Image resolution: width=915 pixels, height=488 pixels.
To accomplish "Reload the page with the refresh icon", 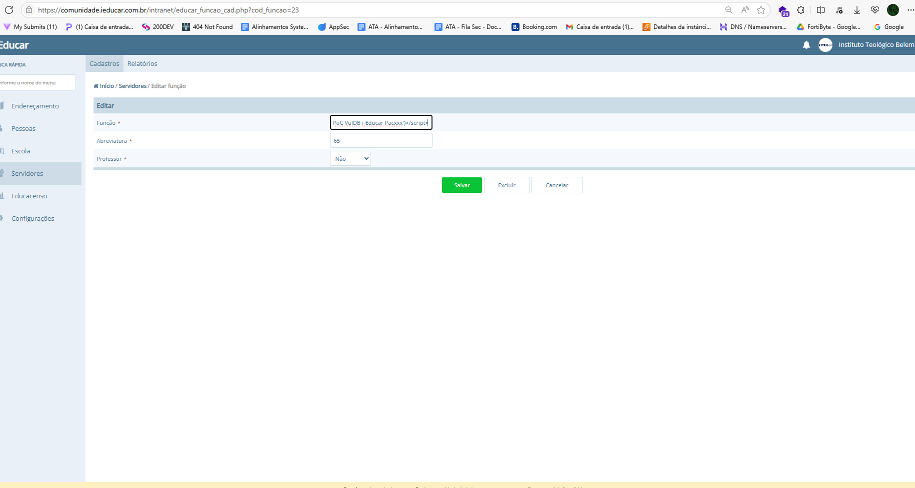I will (9, 10).
